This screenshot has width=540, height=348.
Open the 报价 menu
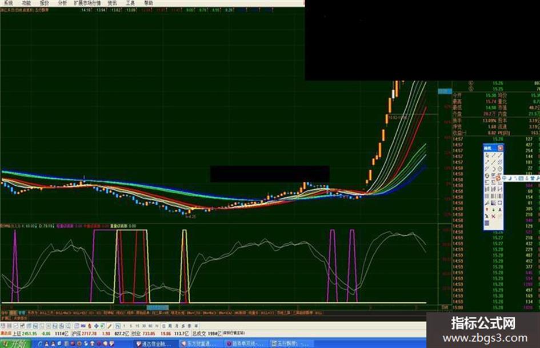pyautogui.click(x=44, y=3)
